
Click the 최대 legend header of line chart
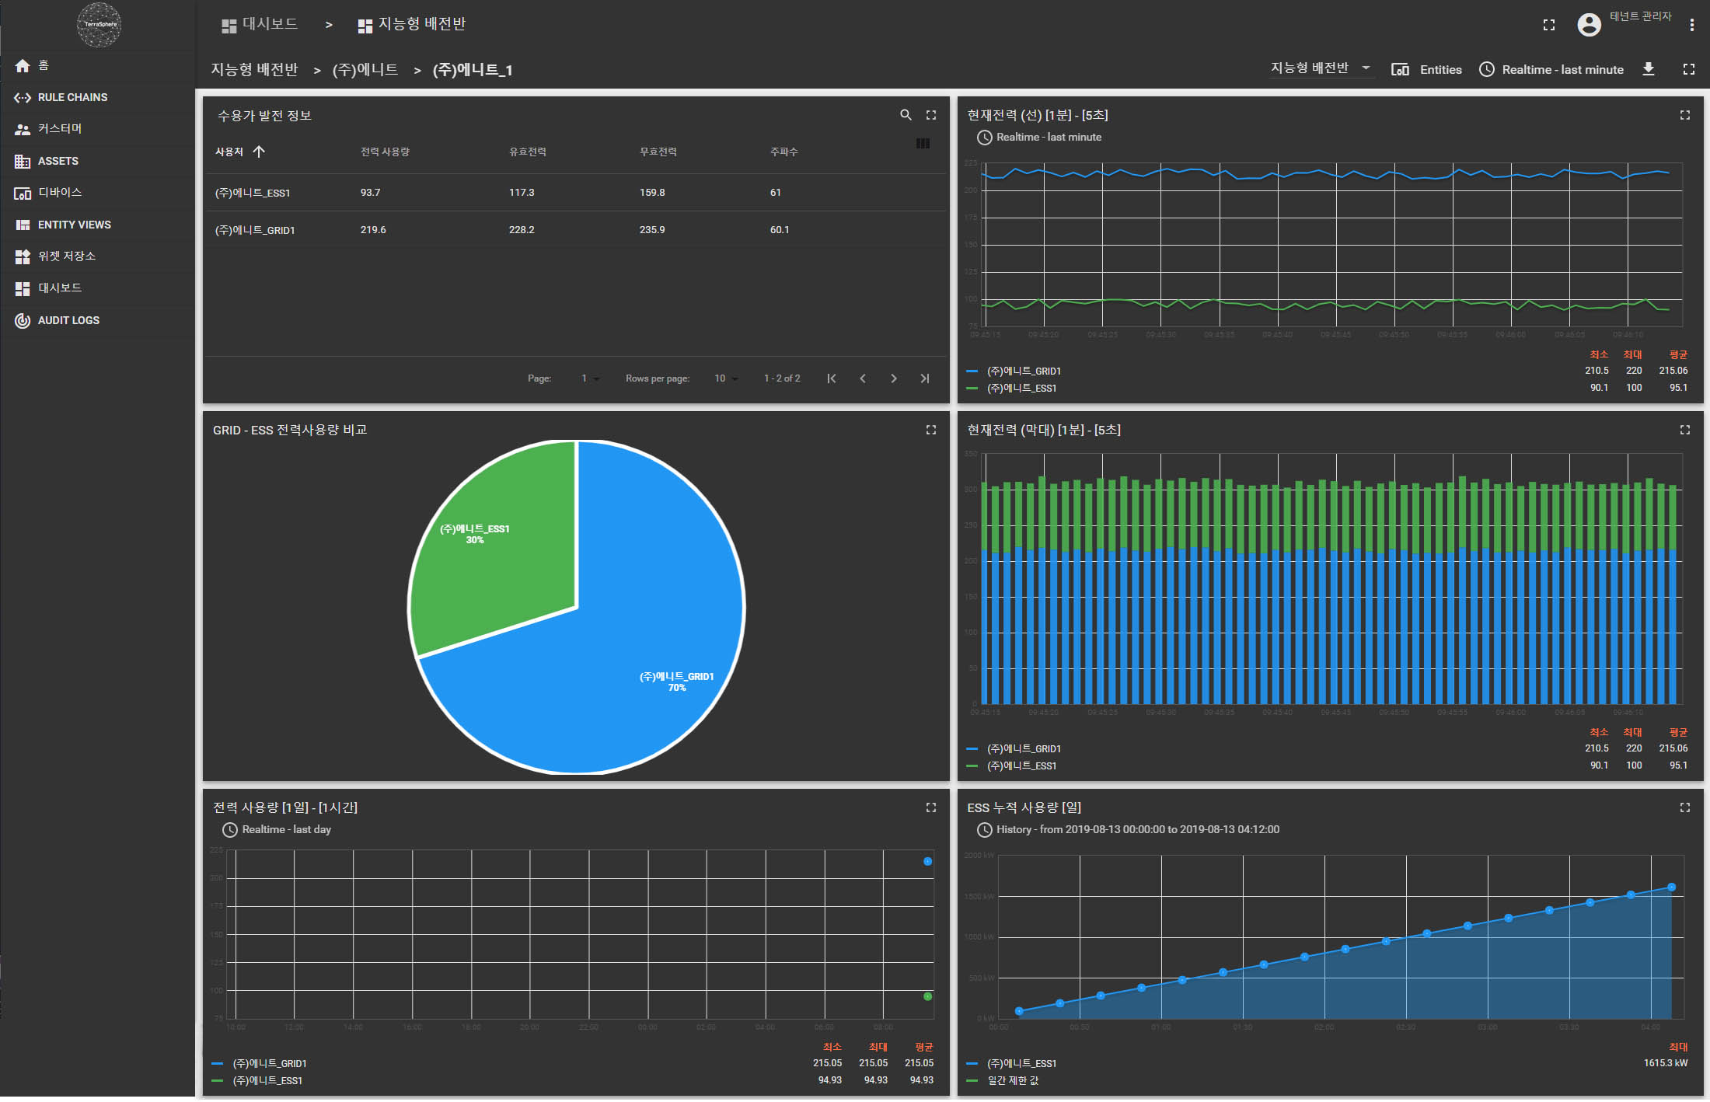pos(1632,354)
